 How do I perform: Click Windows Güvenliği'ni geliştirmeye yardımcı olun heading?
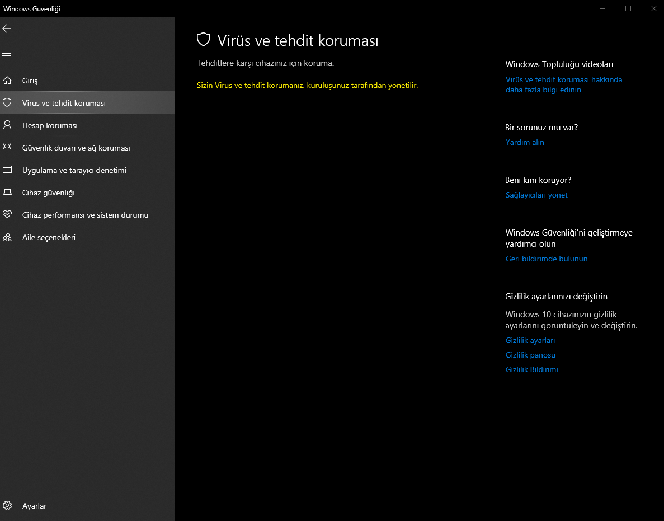[569, 238]
